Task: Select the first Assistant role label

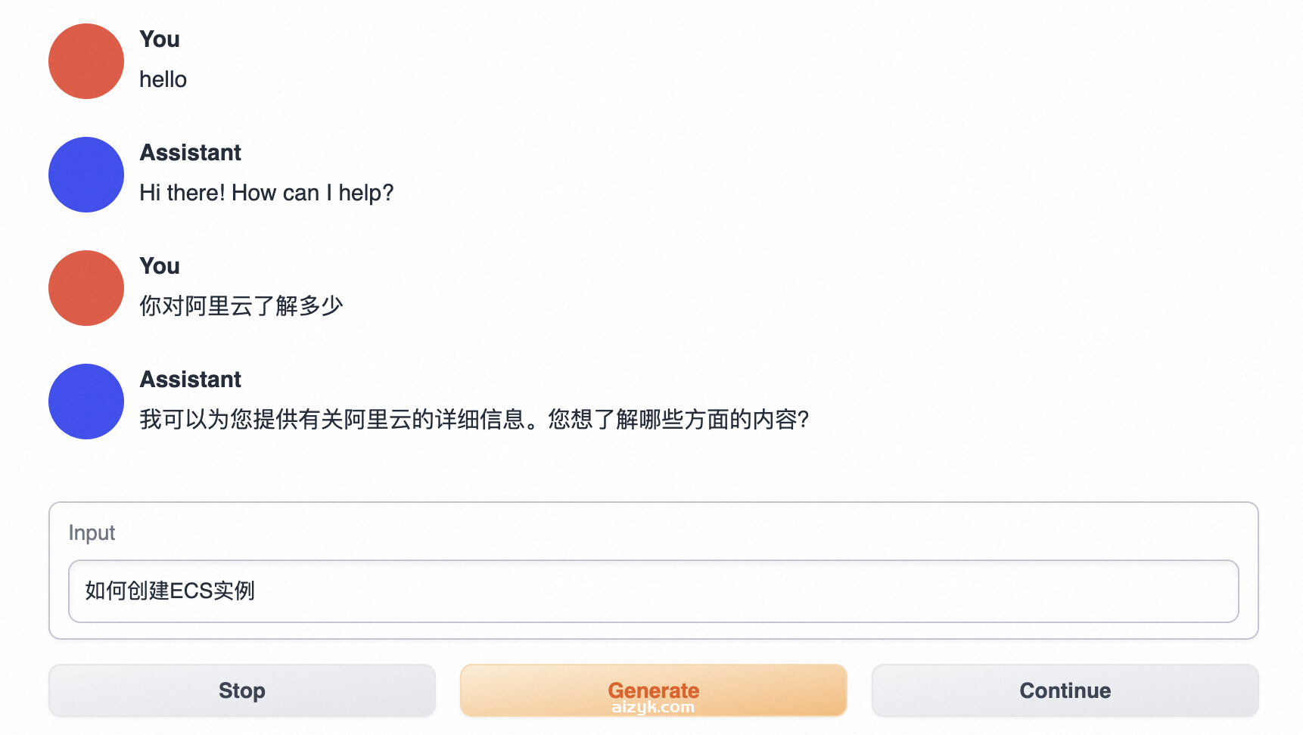Action: click(x=190, y=153)
